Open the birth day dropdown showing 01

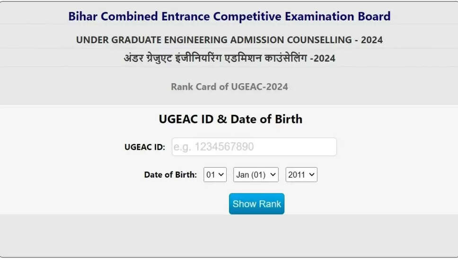215,175
